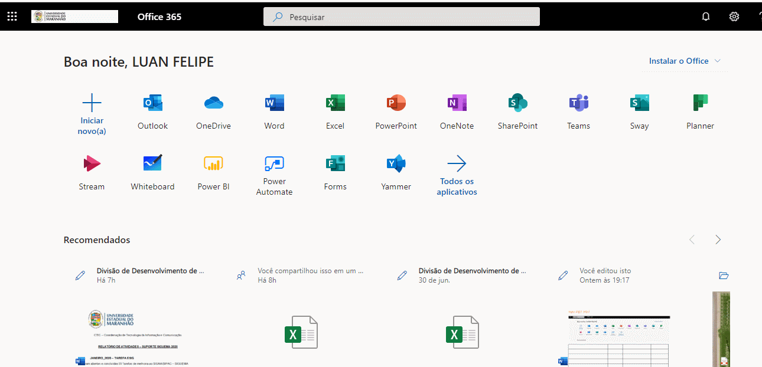The image size is (762, 367).
Task: Launch the Yammer app
Action: (396, 172)
